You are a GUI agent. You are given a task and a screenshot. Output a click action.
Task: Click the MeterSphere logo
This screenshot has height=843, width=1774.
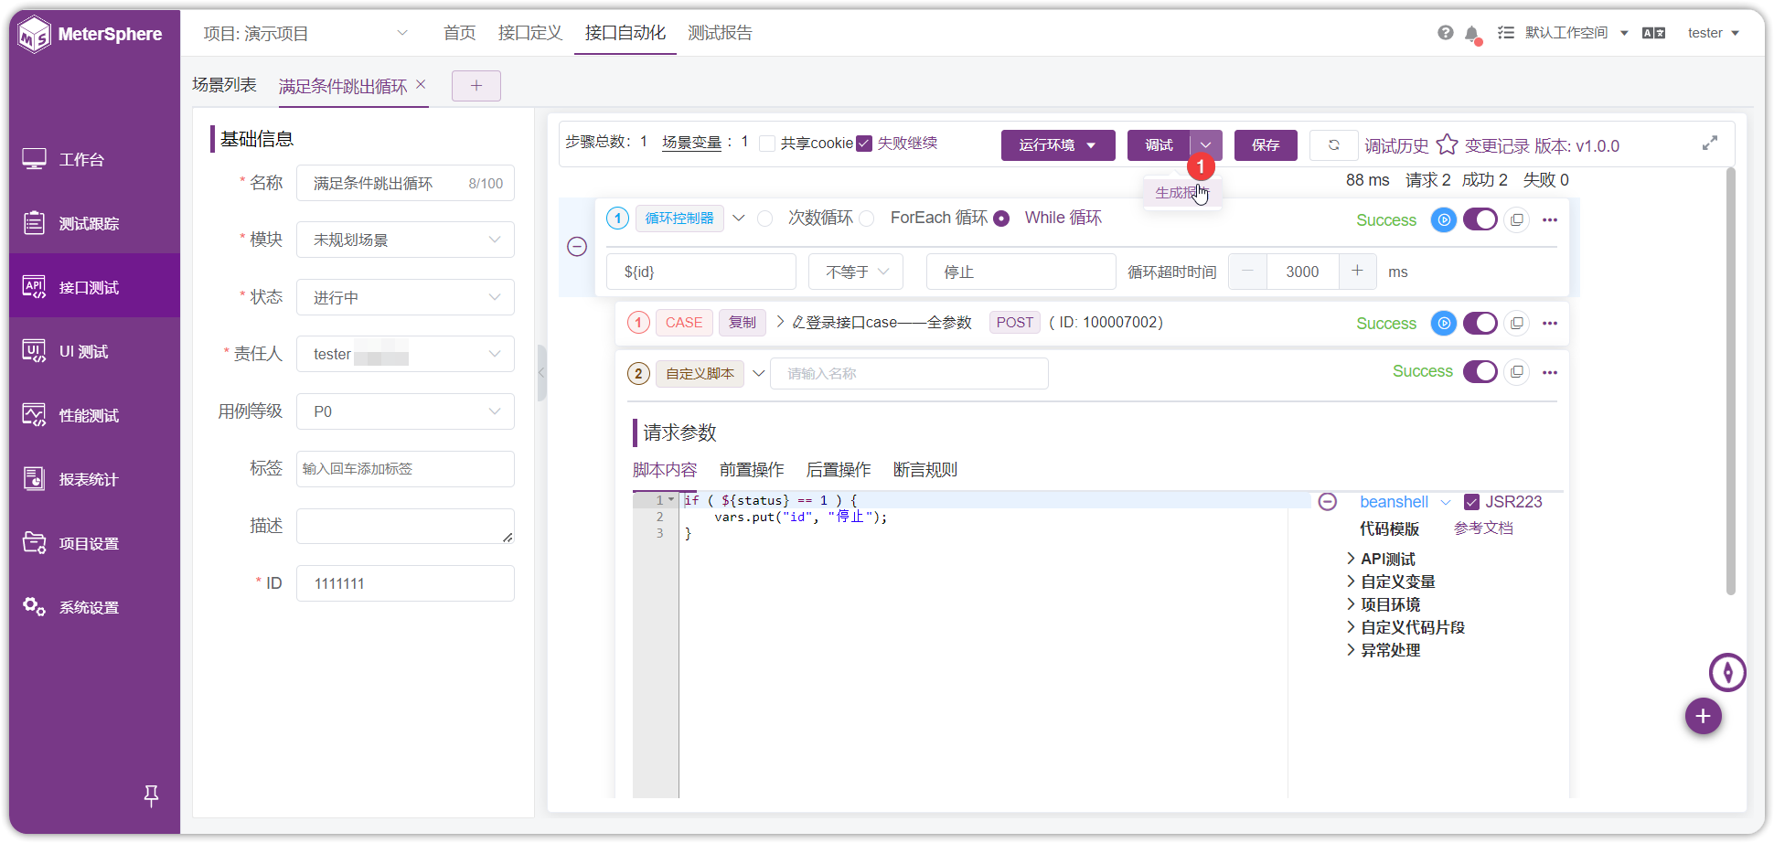coord(90,35)
